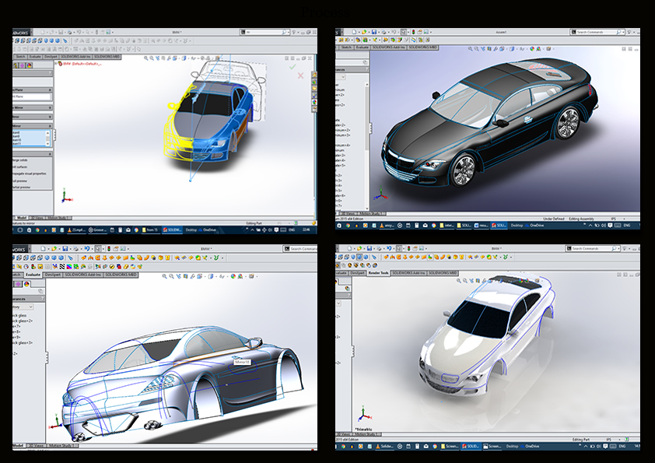Click help question mark in Evaluate appearances panel
655x463 pixels.
(x=42, y=299)
